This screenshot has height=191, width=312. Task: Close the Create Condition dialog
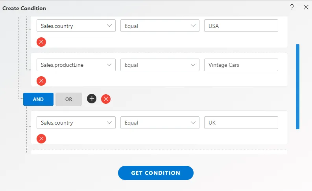[x=306, y=7]
